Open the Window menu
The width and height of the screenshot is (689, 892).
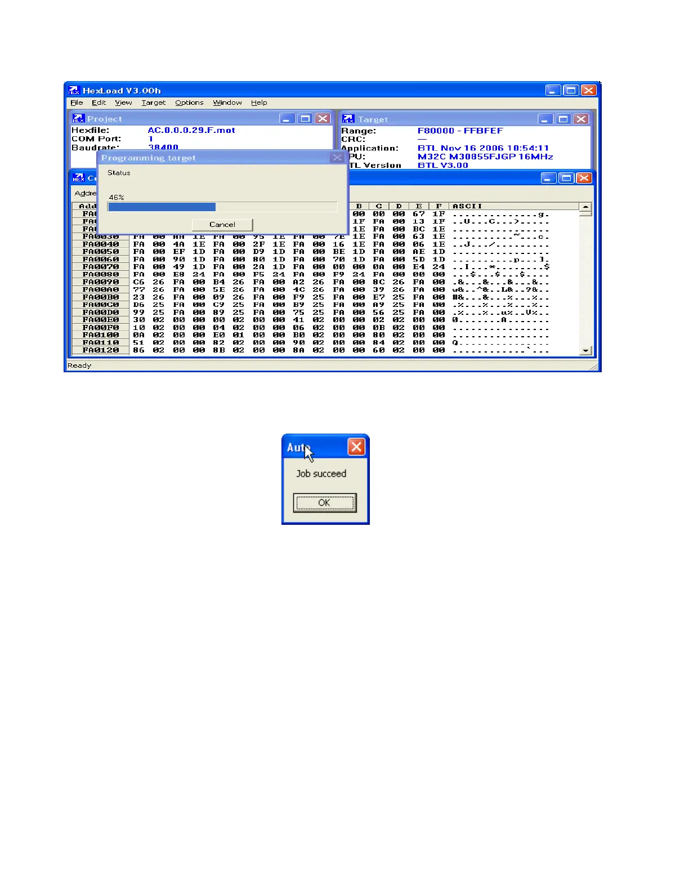tap(227, 102)
